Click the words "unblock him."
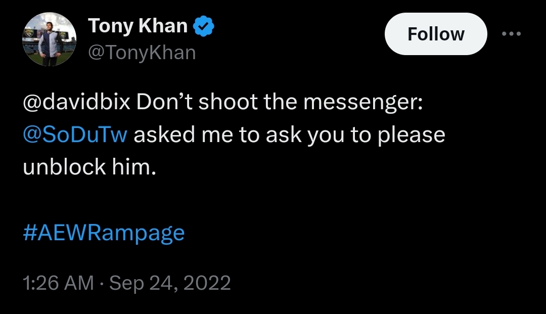The width and height of the screenshot is (546, 314). coord(87,167)
